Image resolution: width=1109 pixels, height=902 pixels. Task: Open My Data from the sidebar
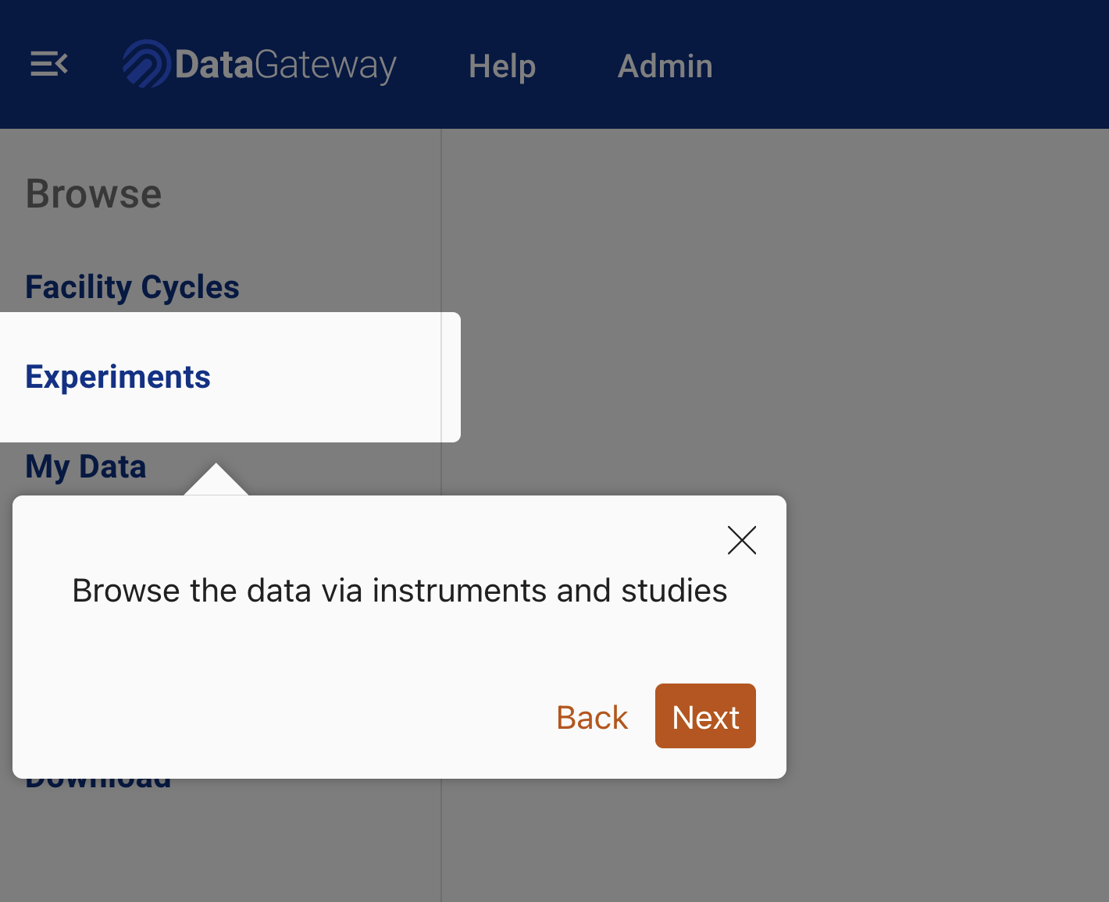85,466
